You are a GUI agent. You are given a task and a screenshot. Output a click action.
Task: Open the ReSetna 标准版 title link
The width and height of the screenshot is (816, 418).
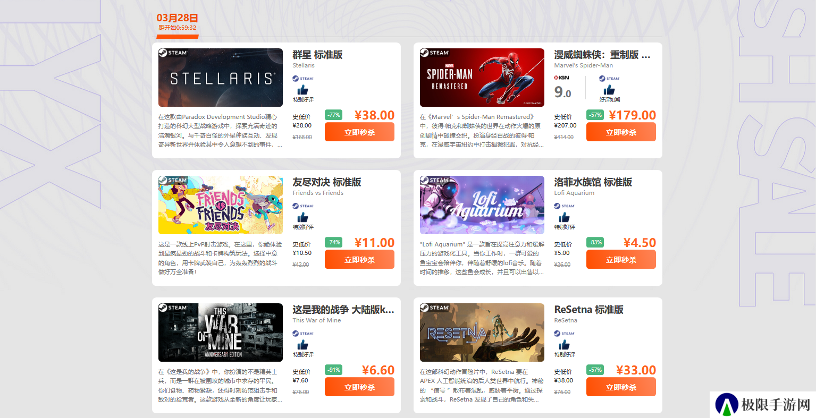point(588,310)
